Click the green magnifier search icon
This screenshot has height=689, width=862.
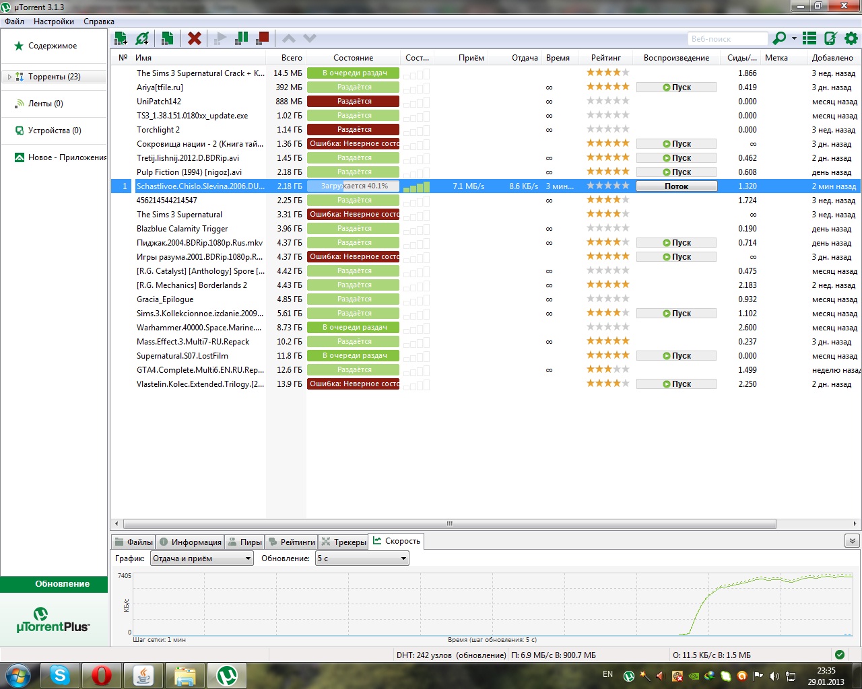(x=779, y=38)
